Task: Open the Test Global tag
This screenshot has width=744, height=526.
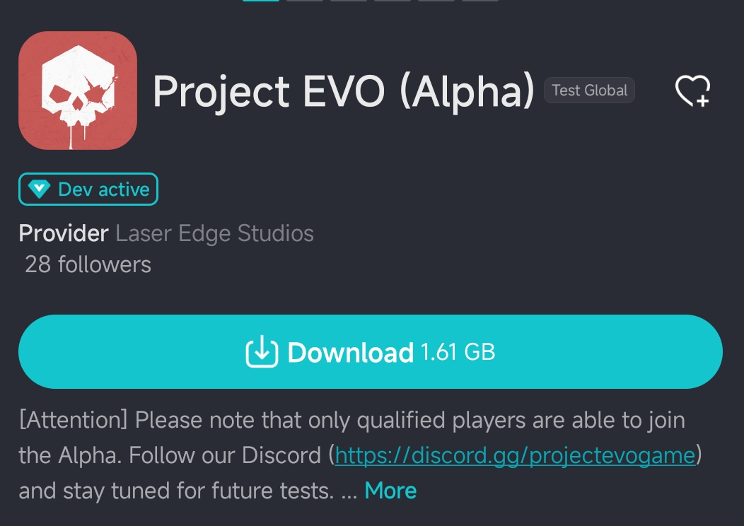Action: click(x=589, y=90)
